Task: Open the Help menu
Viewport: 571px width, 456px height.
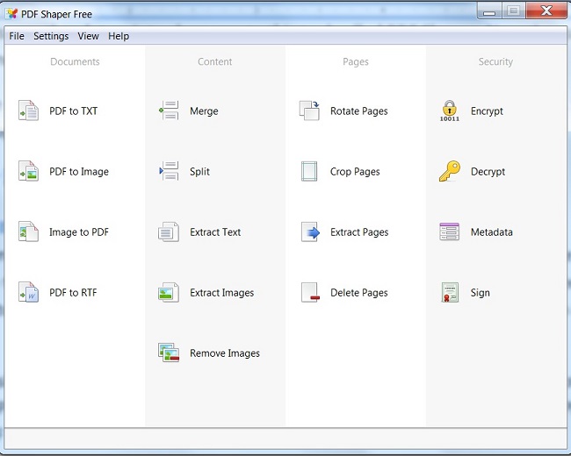Action: coord(119,36)
